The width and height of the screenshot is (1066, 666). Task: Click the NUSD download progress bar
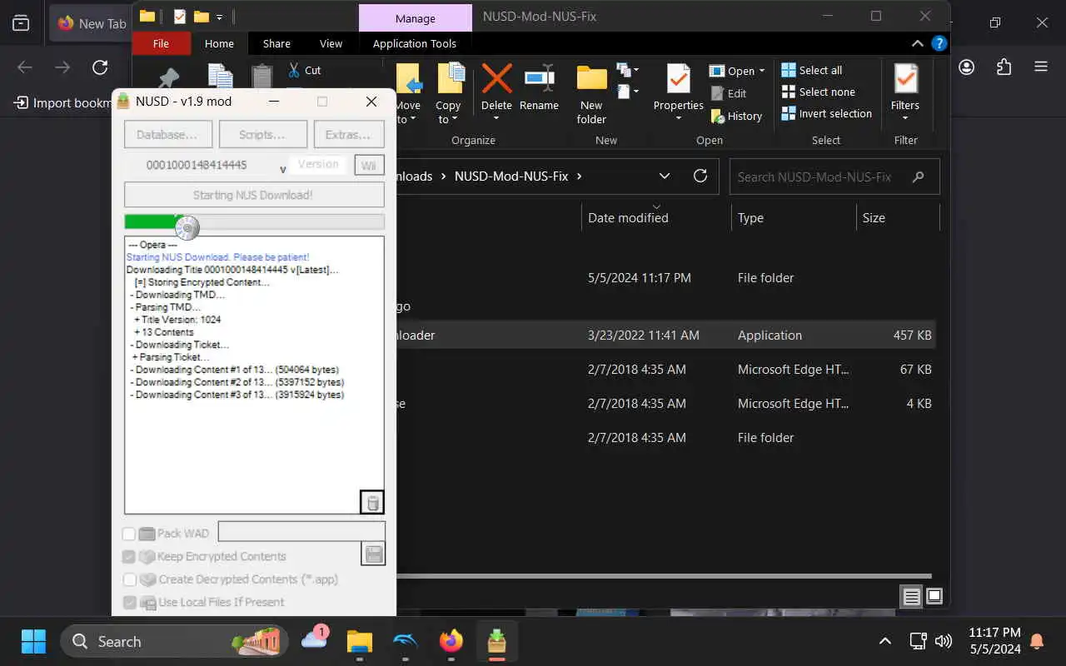point(254,221)
